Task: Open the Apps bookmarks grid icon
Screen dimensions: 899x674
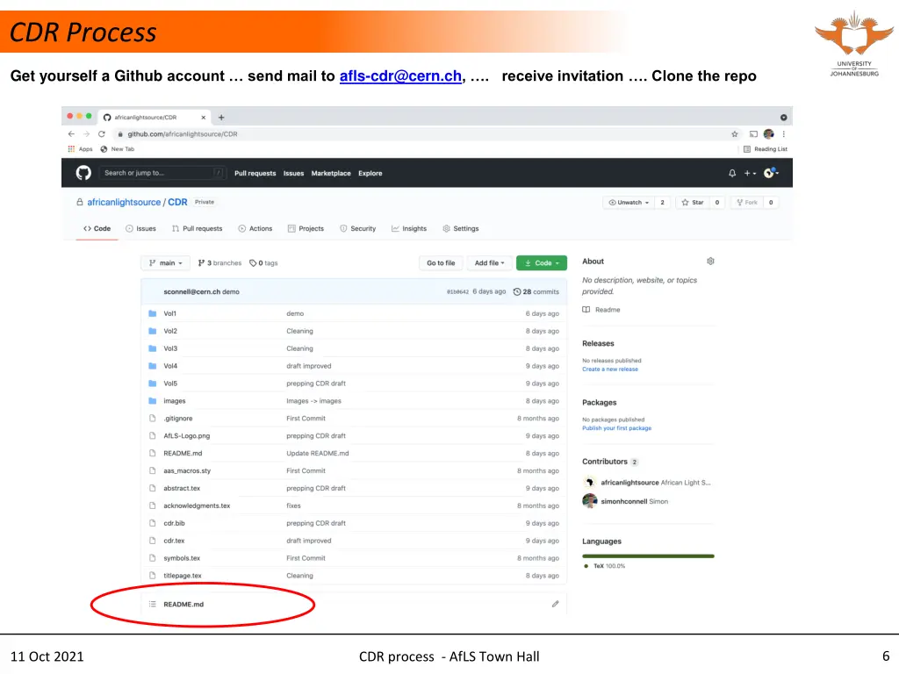Action: tap(71, 149)
